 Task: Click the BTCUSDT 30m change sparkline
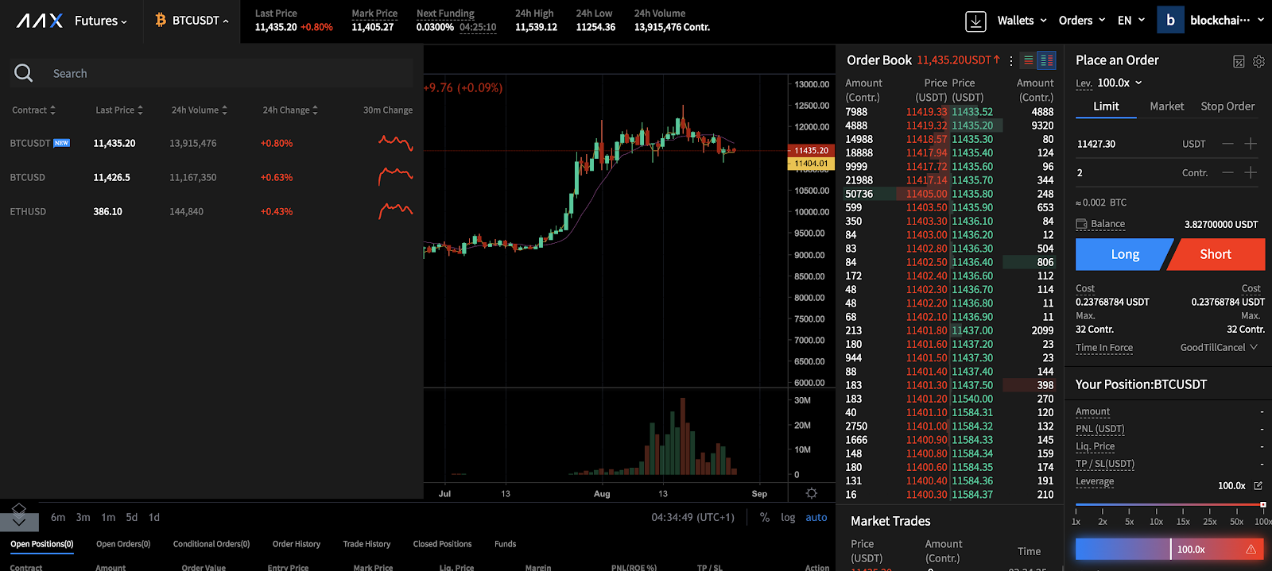[x=396, y=143]
